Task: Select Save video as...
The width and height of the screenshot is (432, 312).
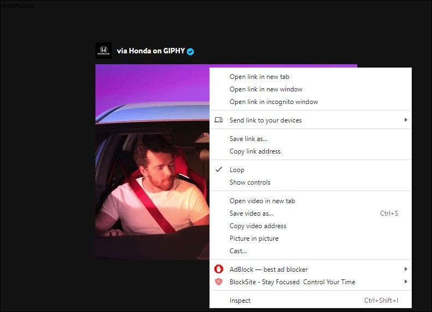Action: pos(310,213)
